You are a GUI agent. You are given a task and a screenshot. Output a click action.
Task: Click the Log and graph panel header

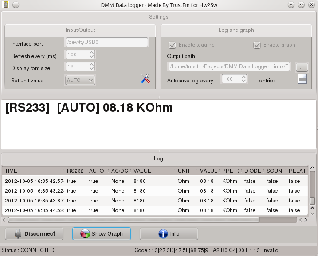pyautogui.click(x=236, y=30)
